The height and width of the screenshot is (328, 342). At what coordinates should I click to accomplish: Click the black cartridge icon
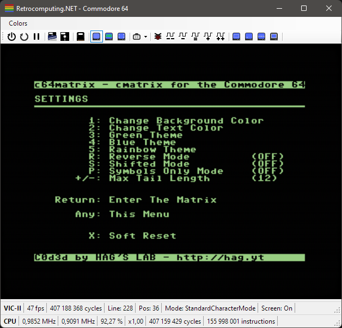[81, 37]
